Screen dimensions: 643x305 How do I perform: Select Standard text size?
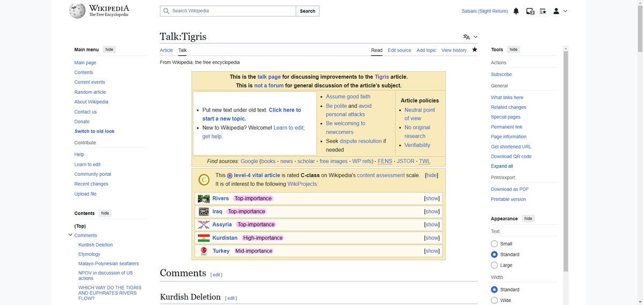click(x=494, y=254)
